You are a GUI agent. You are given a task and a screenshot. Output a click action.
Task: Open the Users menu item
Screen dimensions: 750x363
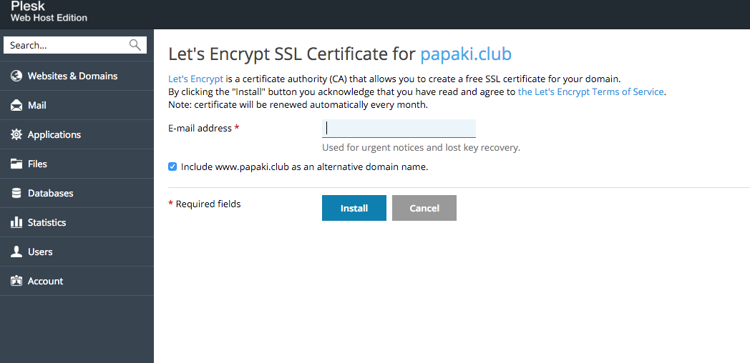(x=77, y=252)
